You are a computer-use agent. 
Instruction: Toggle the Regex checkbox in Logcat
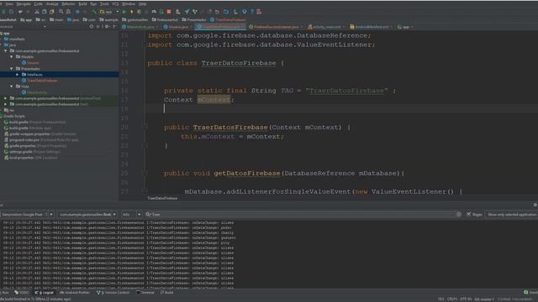(469, 215)
